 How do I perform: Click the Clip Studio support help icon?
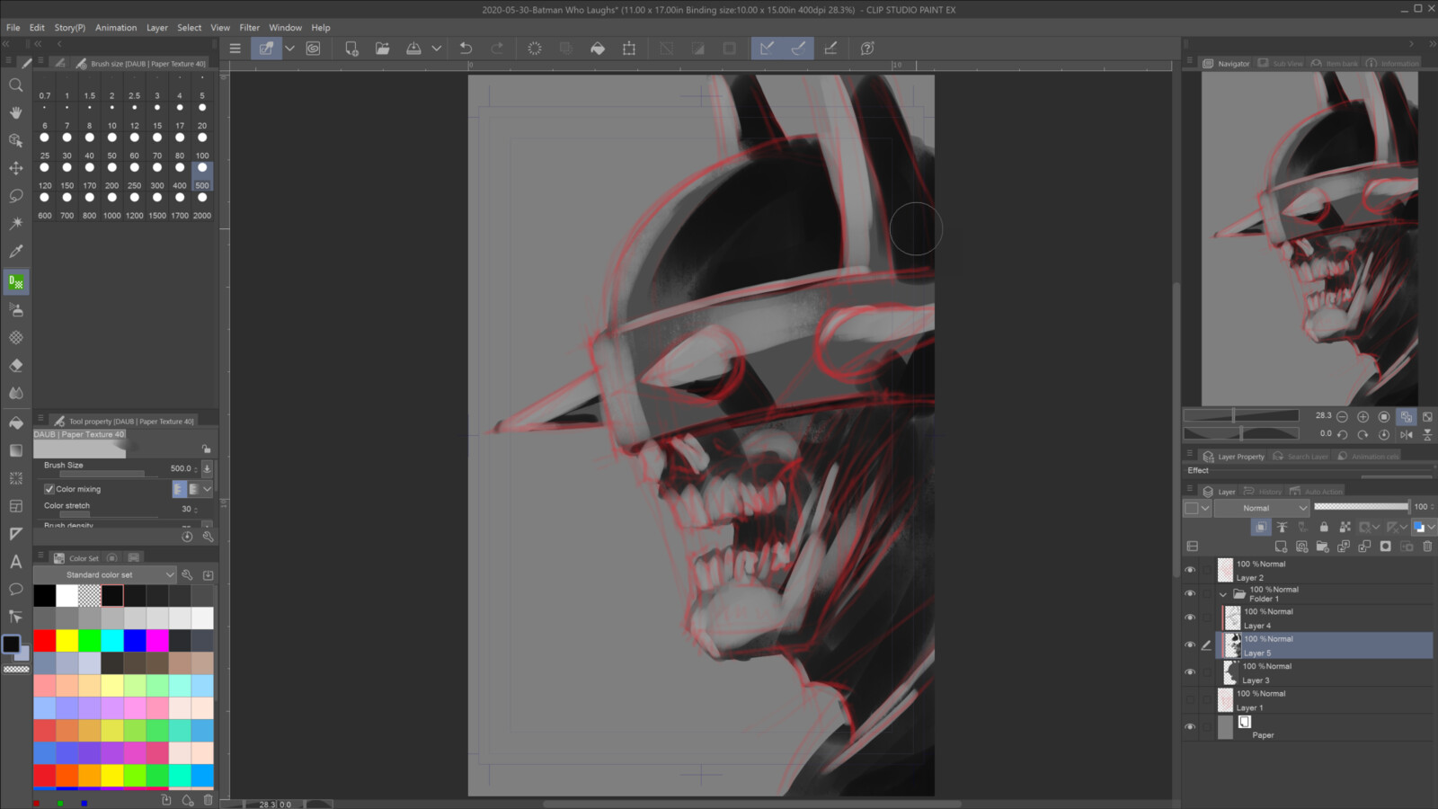[x=867, y=49]
